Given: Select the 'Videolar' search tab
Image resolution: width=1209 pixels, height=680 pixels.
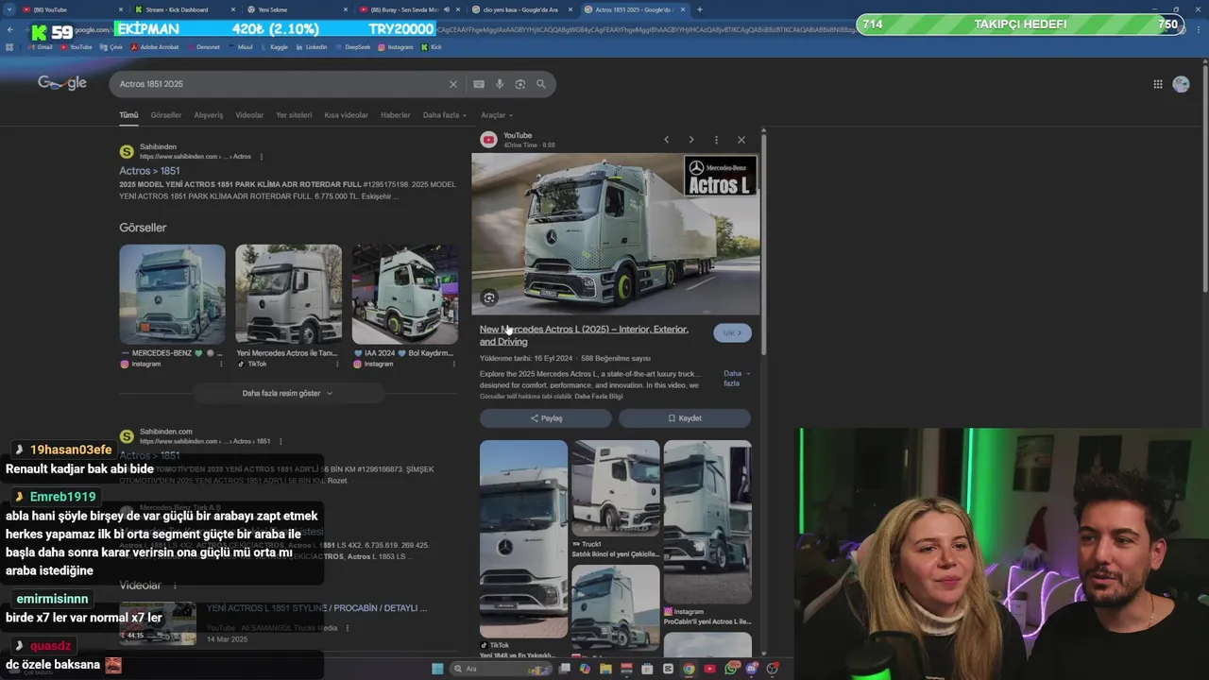Looking at the screenshot, I should [249, 115].
